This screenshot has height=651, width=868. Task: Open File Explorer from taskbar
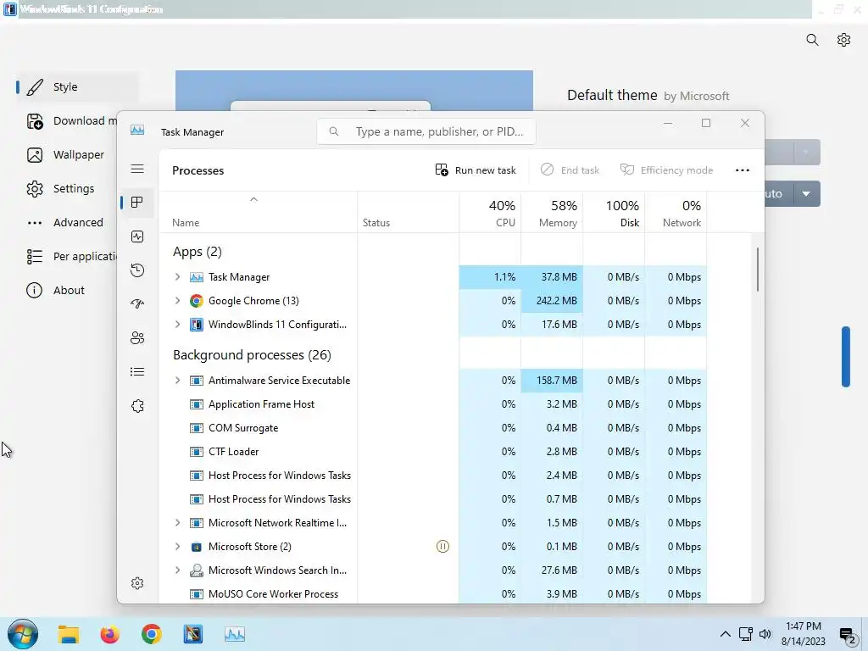[x=69, y=634]
